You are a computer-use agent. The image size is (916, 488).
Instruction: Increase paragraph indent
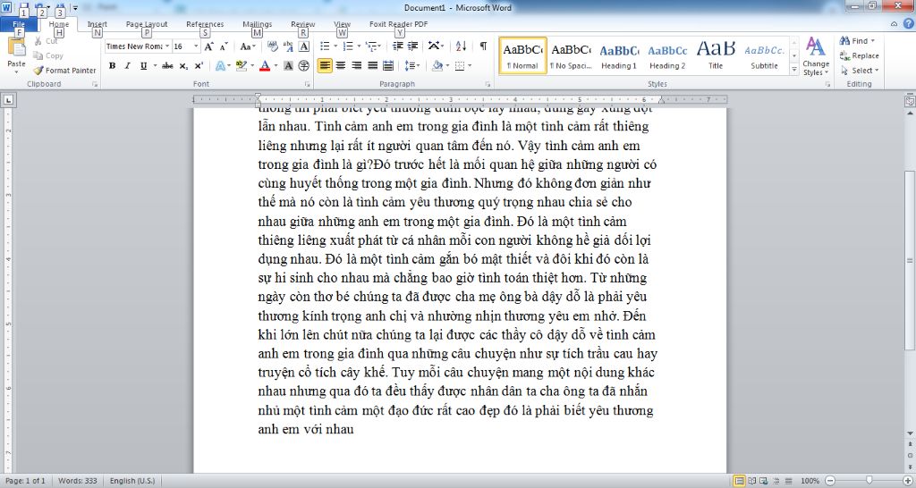tap(413, 46)
